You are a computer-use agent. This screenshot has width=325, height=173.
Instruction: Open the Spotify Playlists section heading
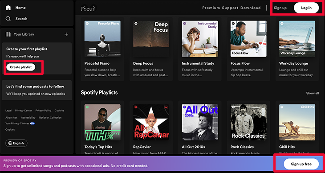tap(99, 93)
